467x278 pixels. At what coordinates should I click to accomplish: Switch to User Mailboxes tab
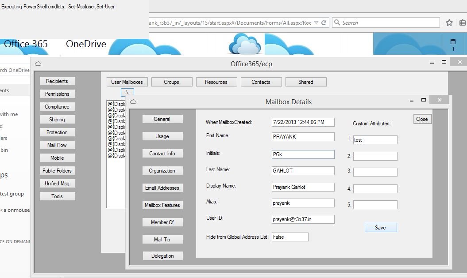click(x=127, y=82)
